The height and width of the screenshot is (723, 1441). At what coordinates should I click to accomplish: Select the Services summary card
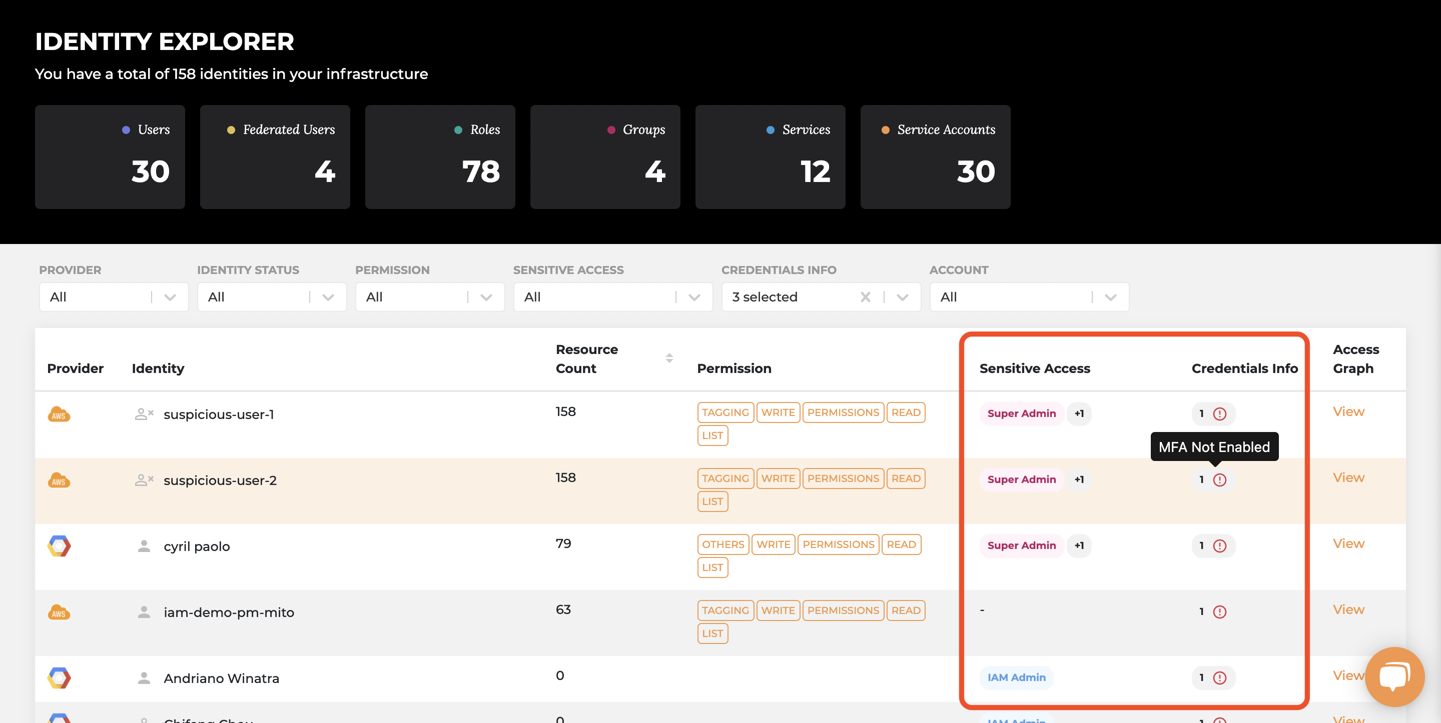click(x=770, y=157)
